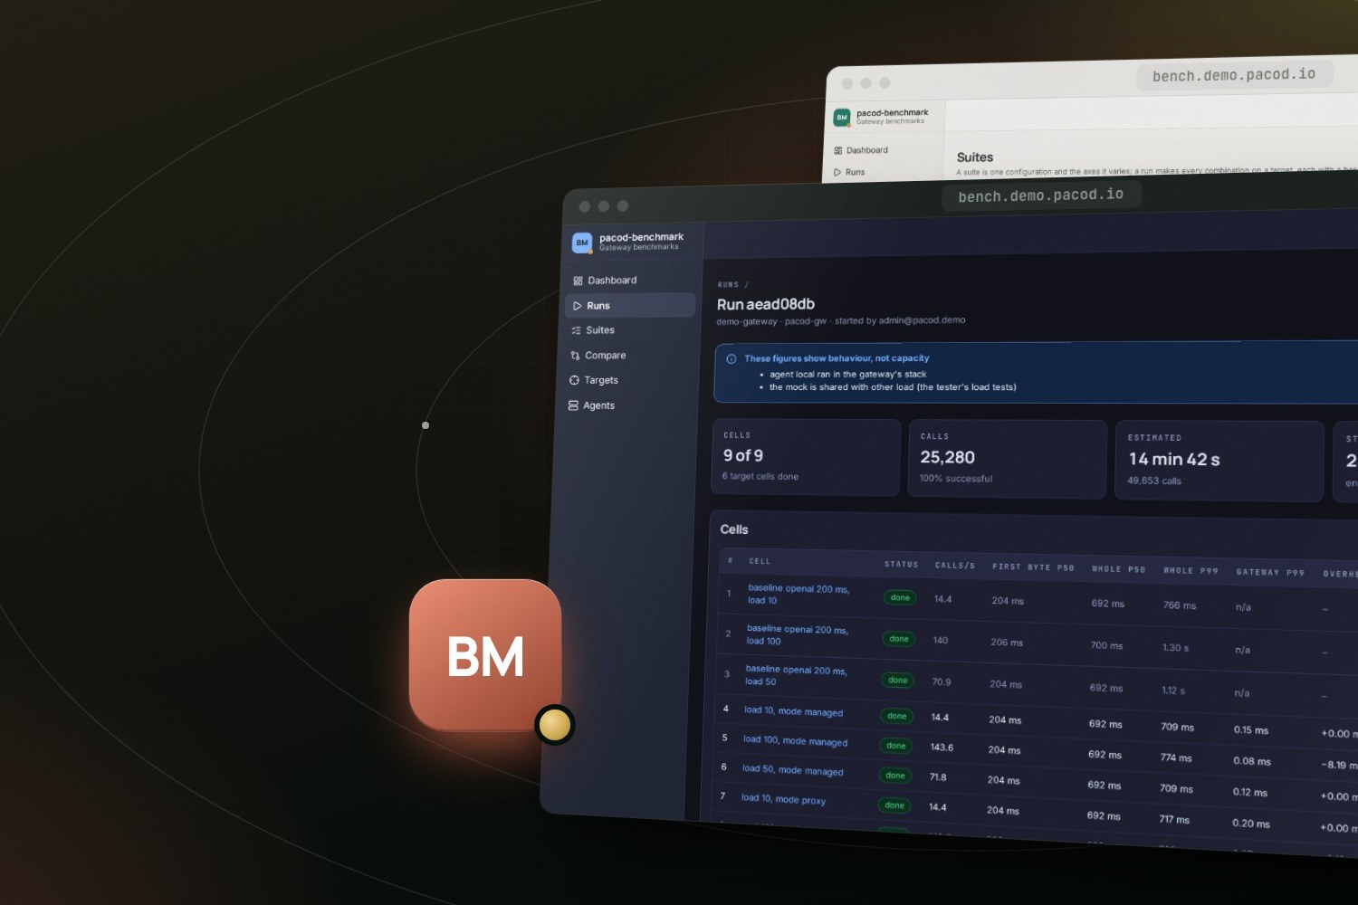Open cell "baseline openai 200 ms, load 10"
Screen dimensions: 1358x905
click(799, 595)
